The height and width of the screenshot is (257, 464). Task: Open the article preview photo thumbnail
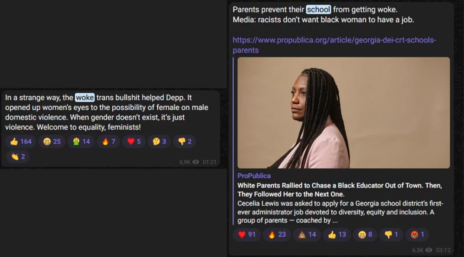pos(343,113)
